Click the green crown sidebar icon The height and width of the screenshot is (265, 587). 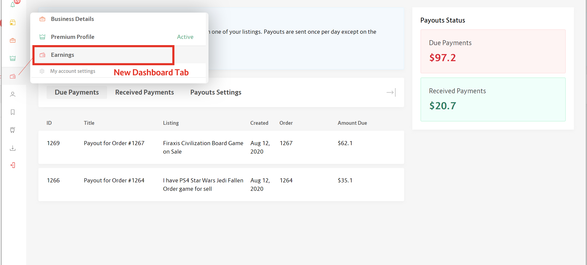(13, 58)
